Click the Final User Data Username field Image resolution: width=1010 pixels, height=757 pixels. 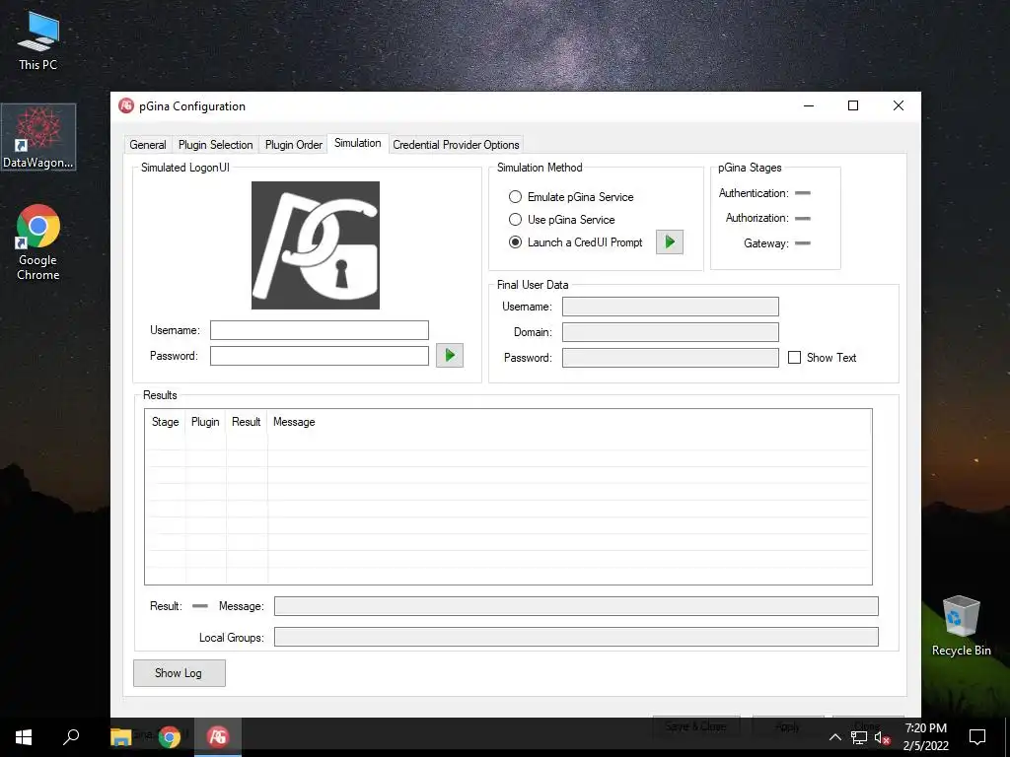(671, 307)
